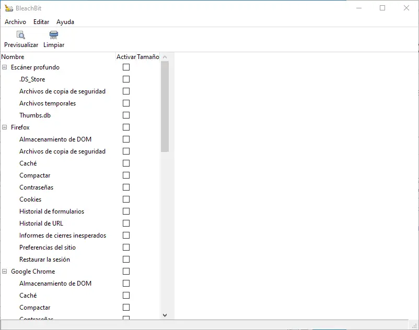Tick the Firefox group checkbox
This screenshot has height=330, width=419.
pos(126,127)
